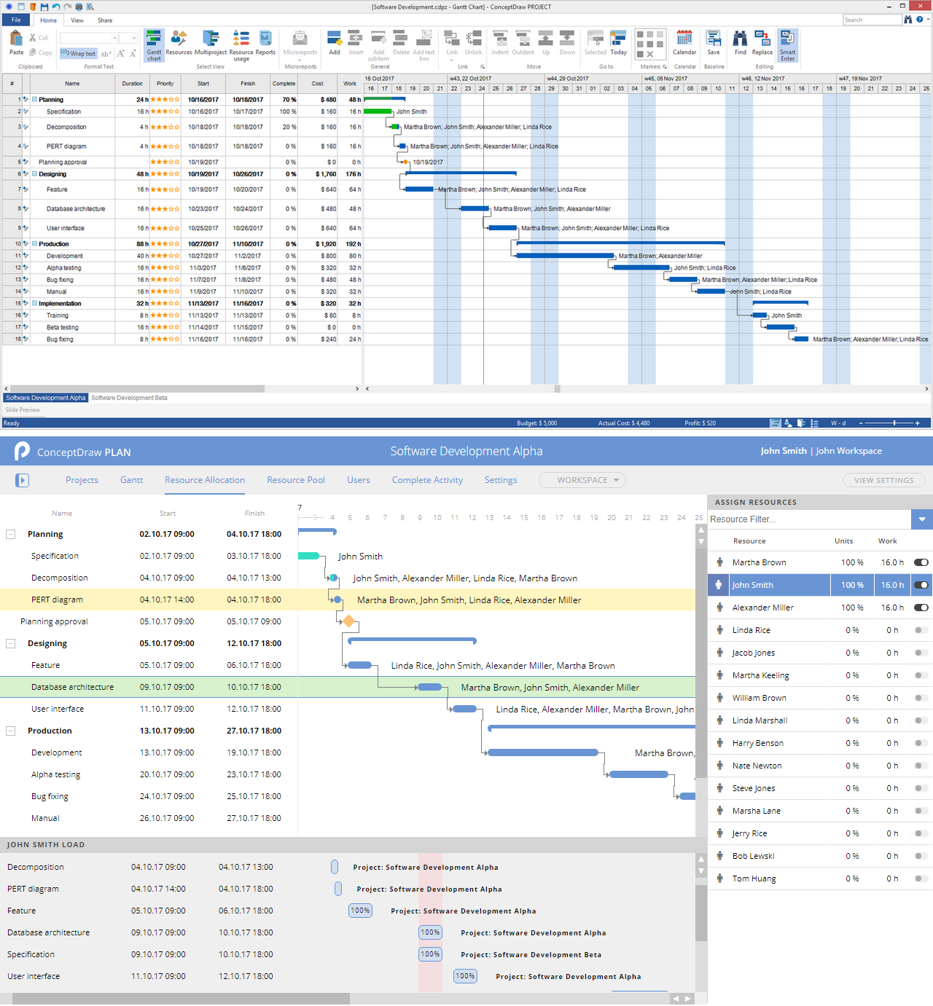Switch to the View ribbon tab
933x1006 pixels.
coord(77,20)
